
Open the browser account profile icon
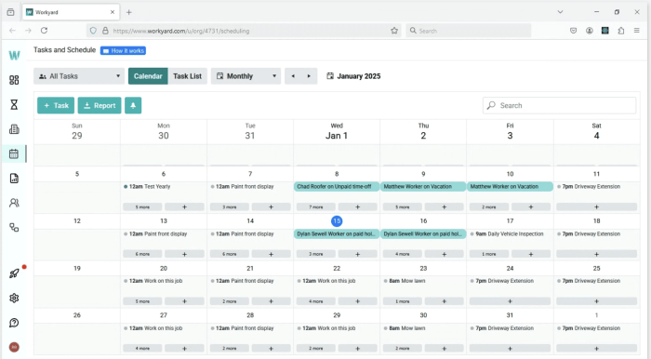(x=589, y=31)
